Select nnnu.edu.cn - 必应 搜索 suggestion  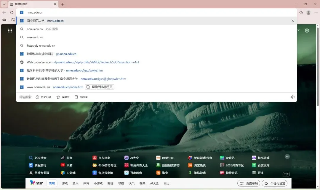pos(156,29)
